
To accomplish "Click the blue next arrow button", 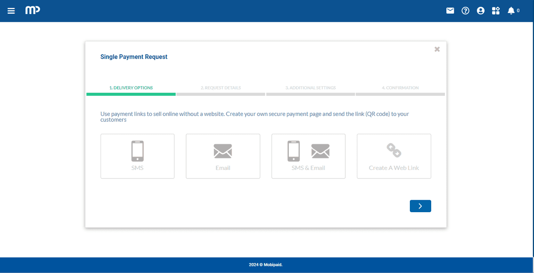I will [420, 206].
